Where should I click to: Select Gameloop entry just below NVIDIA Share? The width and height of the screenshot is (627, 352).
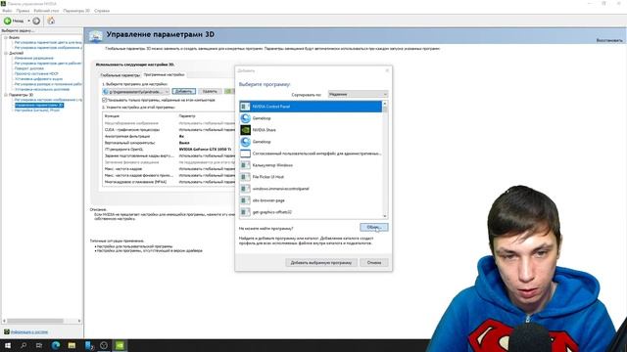(311, 142)
